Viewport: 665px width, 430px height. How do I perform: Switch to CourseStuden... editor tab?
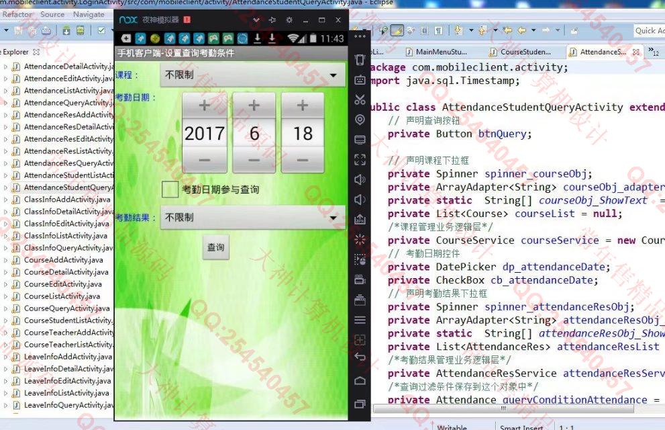pos(521,52)
